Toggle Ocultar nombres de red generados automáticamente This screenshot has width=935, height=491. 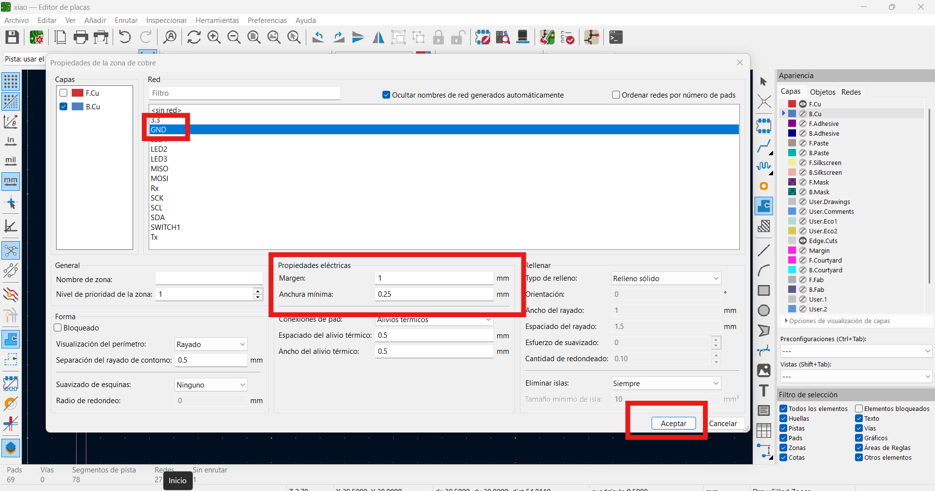tap(386, 95)
